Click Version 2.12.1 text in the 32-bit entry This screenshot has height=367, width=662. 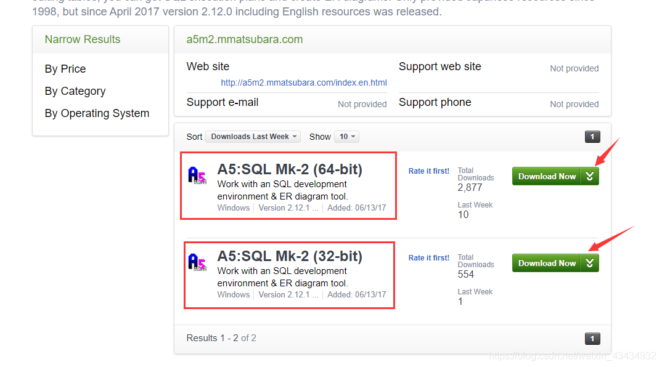[288, 295]
